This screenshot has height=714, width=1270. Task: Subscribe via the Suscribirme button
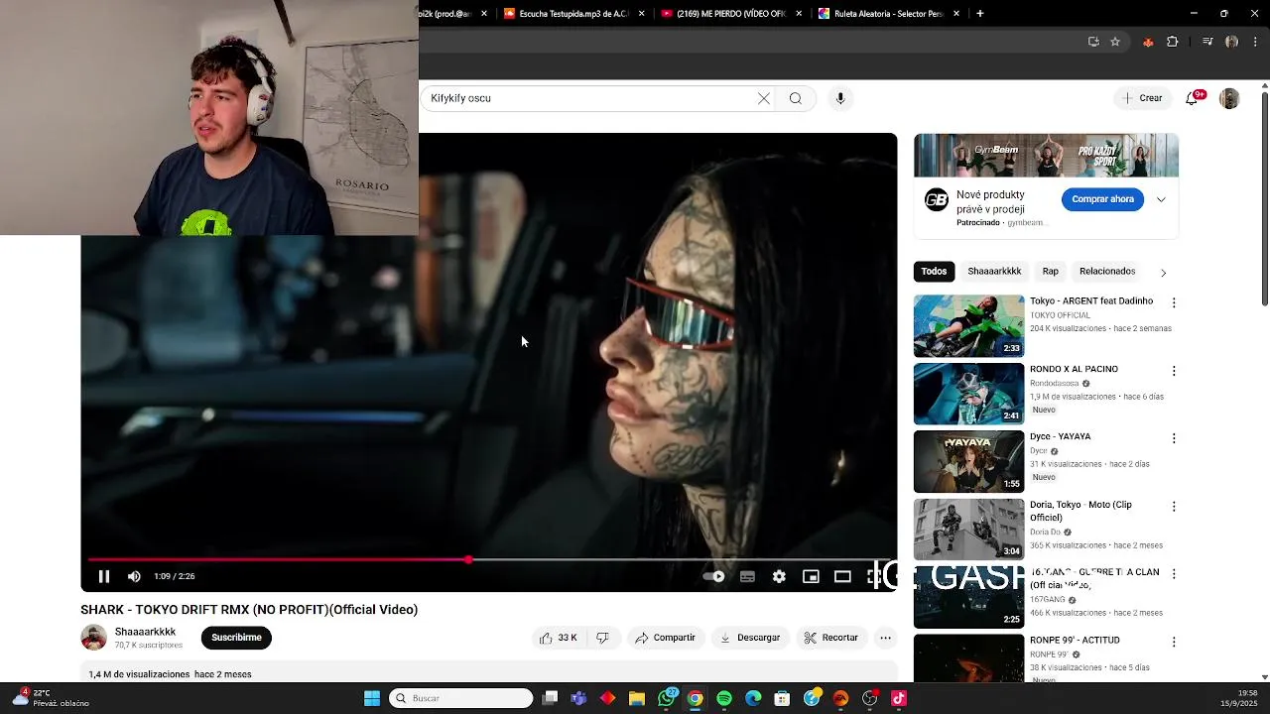[x=236, y=638]
